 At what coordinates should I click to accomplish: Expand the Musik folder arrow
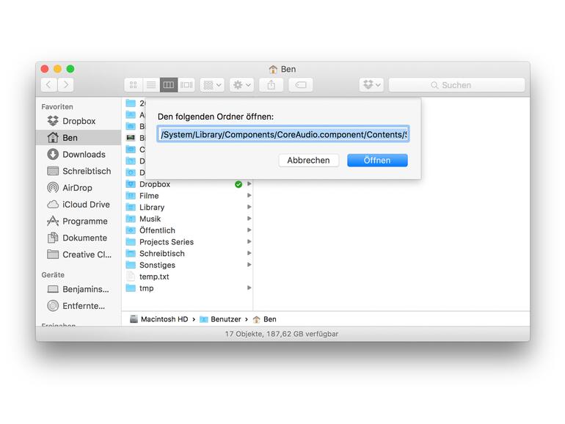(249, 219)
